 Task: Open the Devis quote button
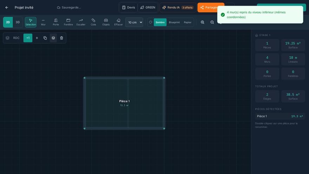point(129,7)
